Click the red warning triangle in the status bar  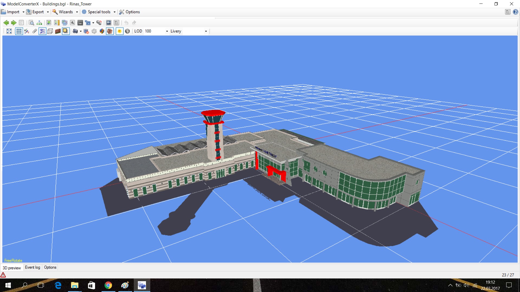[3, 275]
